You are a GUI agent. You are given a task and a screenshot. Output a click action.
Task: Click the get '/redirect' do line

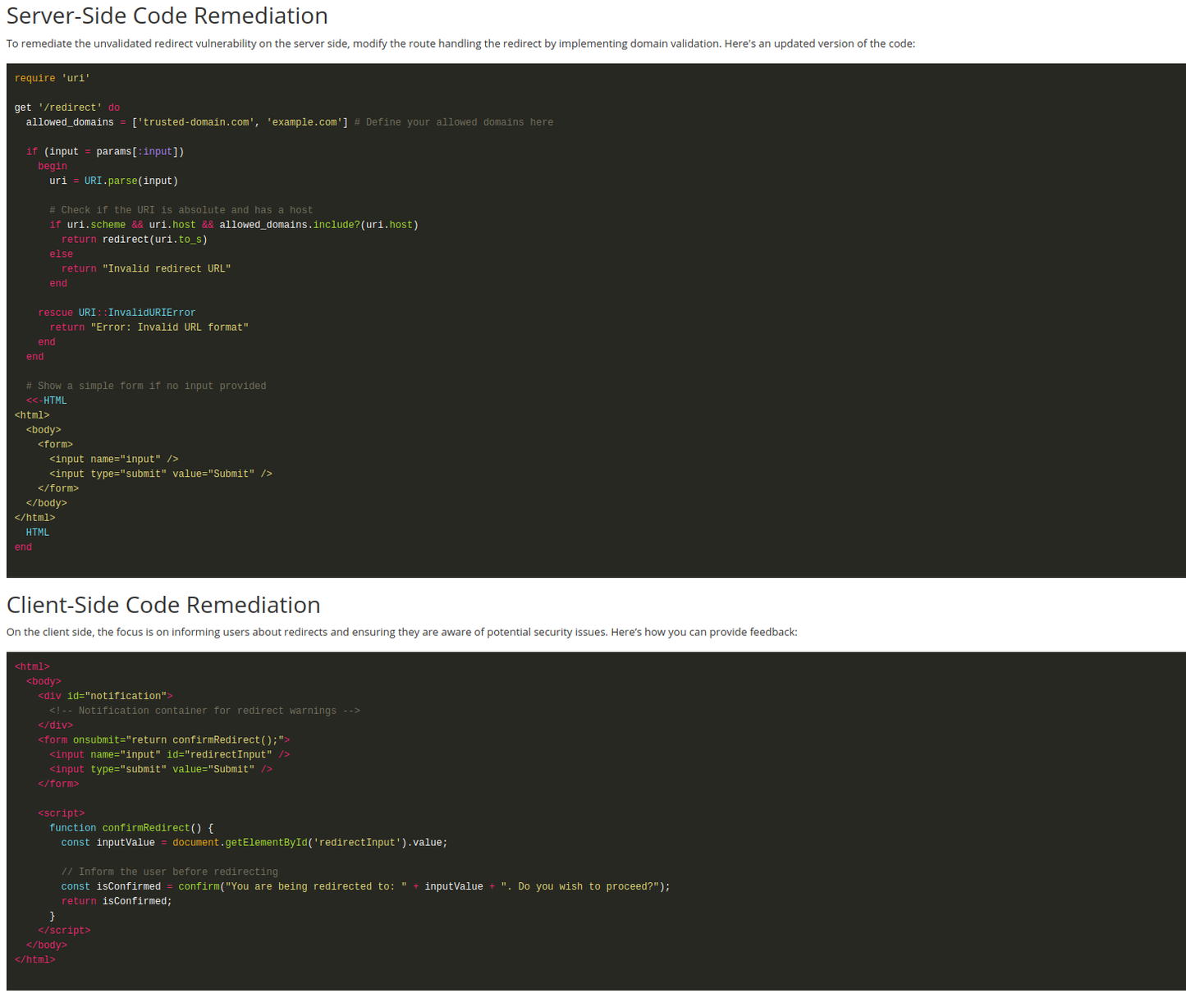(67, 108)
